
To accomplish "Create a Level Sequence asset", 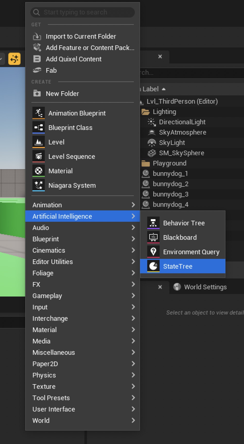I will (72, 157).
